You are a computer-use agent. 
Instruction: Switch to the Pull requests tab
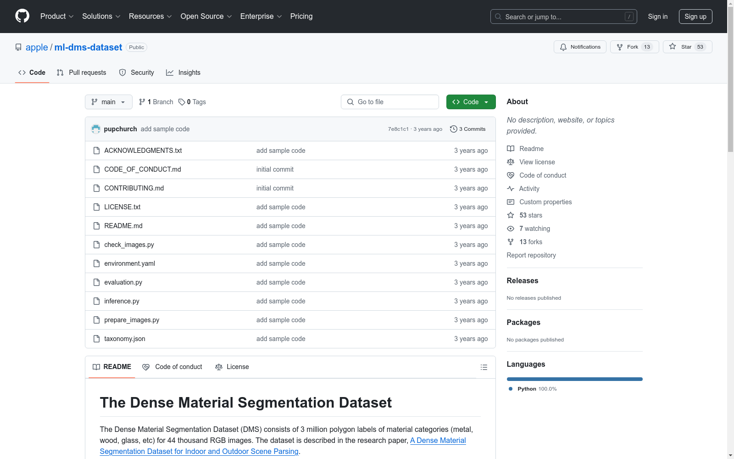pos(81,73)
